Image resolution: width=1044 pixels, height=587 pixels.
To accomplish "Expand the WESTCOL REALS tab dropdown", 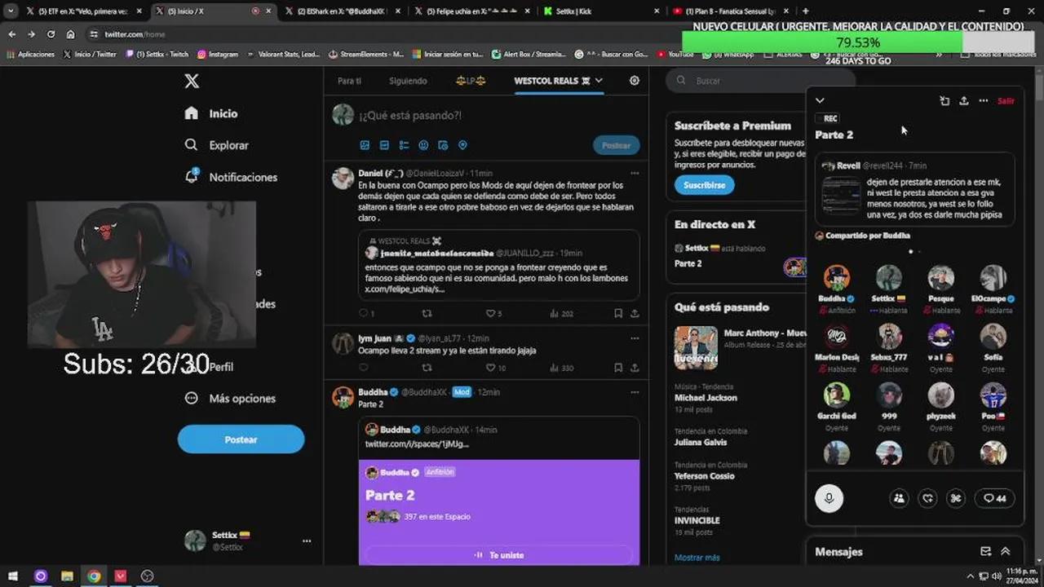I will pyautogui.click(x=599, y=81).
